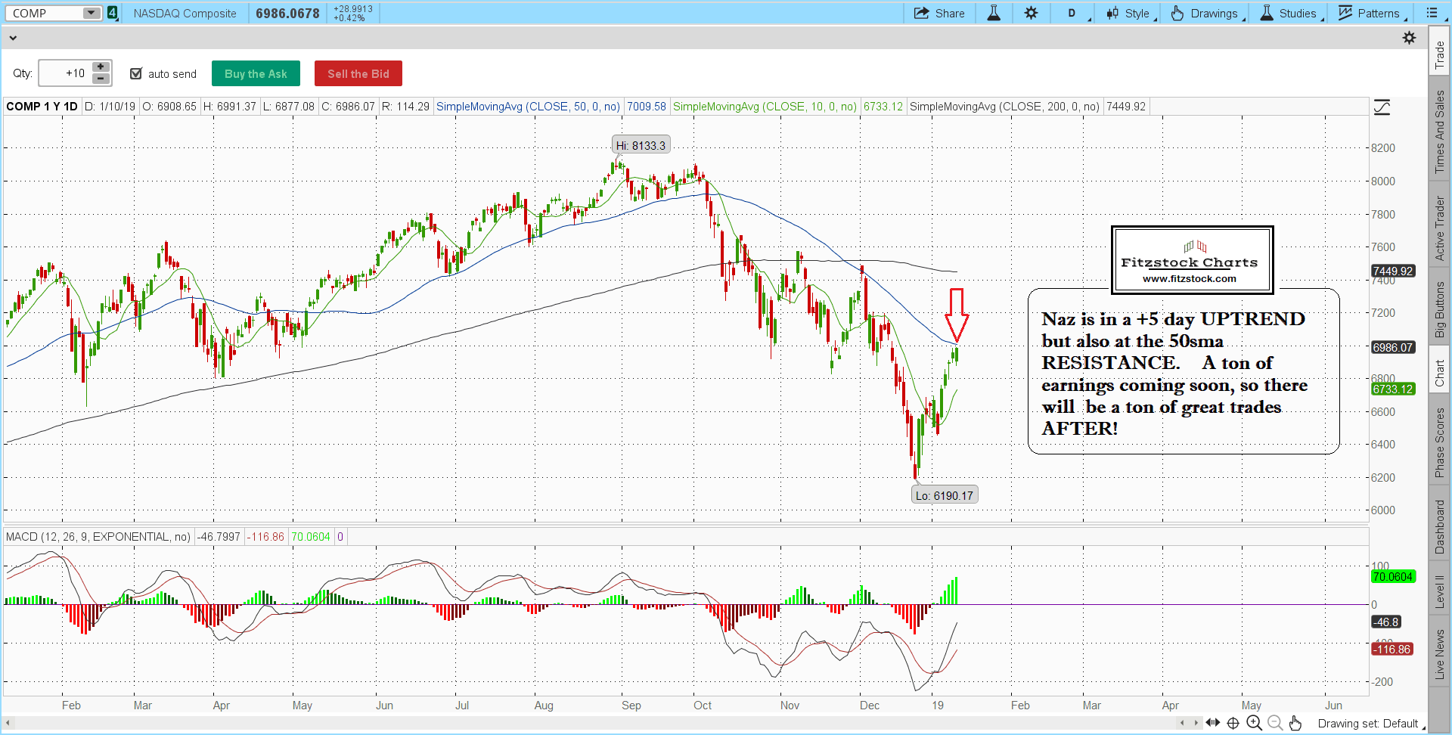The height and width of the screenshot is (735, 1452).
Task: Click the Sell the Bid button
Action: point(358,73)
